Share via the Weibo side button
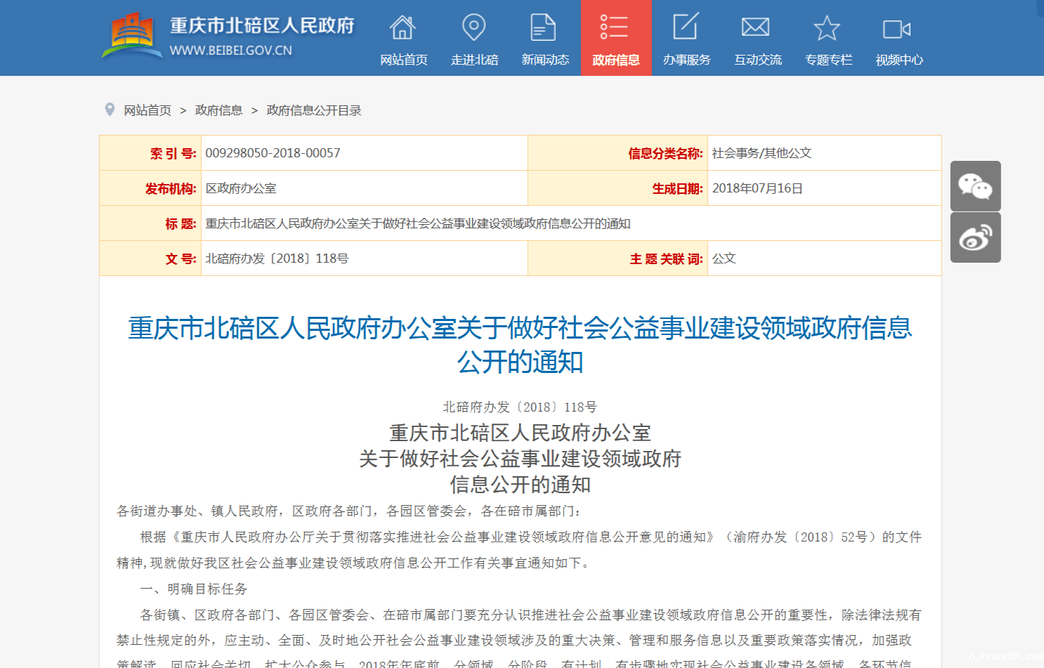 (x=975, y=237)
